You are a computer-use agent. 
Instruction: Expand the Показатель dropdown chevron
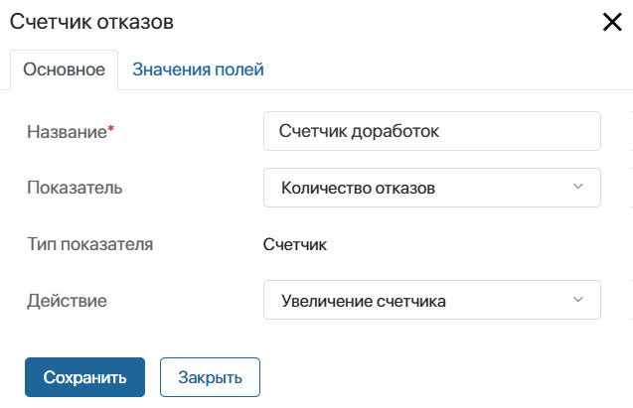coord(578,187)
